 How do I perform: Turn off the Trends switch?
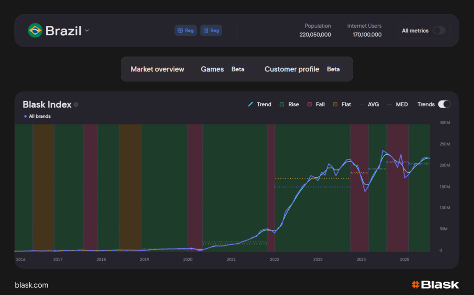click(x=444, y=104)
